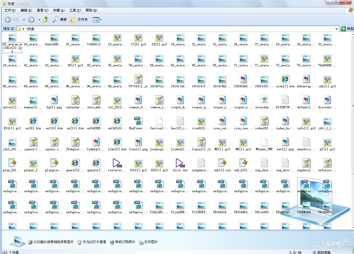Screen dimensions: 354x254
Task: Select the 67716[1].js script file icon
Action: (x=138, y=79)
